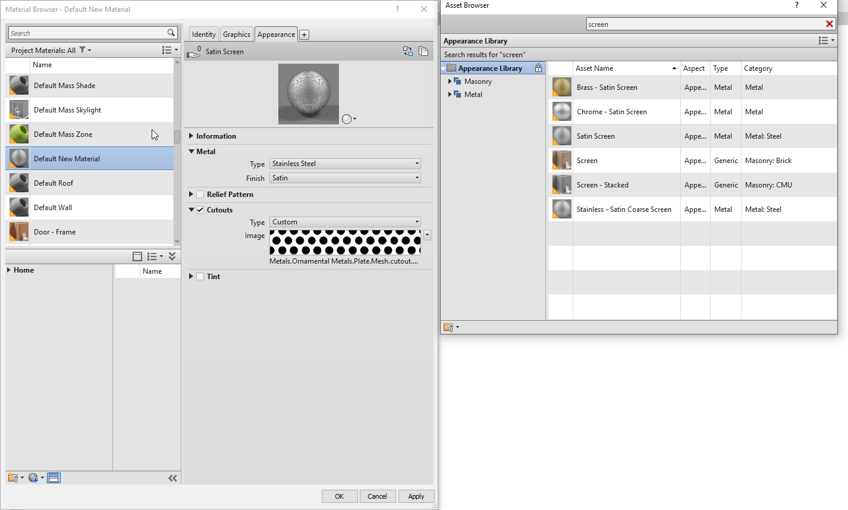
Task: Enable the Relief Pattern checkbox
Action: (x=200, y=195)
